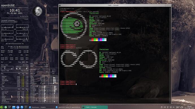Click the blue color block in upper neofetch palette

click(x=99, y=39)
